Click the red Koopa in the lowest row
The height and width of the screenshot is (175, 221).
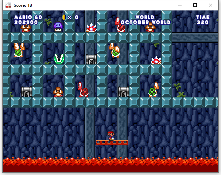(x=83, y=90)
